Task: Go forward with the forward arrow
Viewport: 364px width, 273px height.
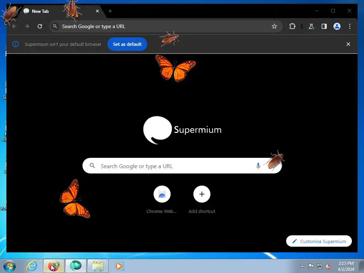Action: tap(27, 26)
